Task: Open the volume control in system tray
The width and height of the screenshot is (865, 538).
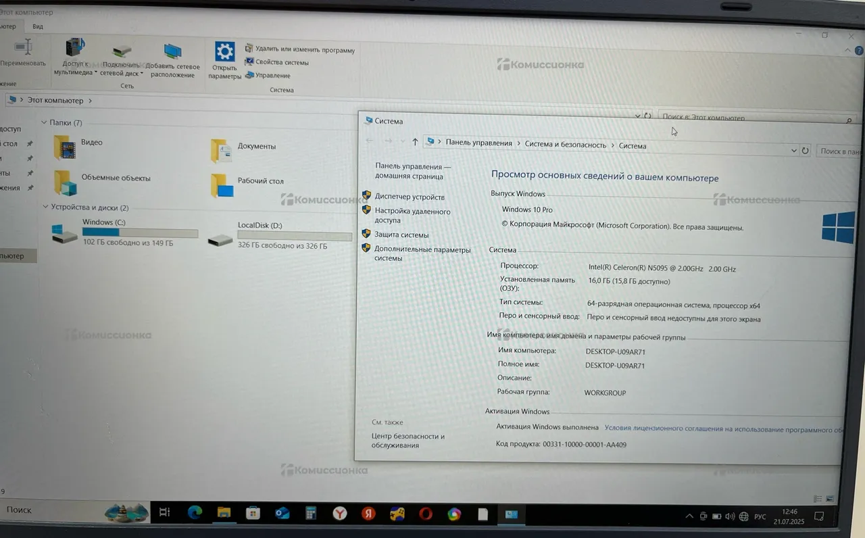Action: (x=731, y=516)
